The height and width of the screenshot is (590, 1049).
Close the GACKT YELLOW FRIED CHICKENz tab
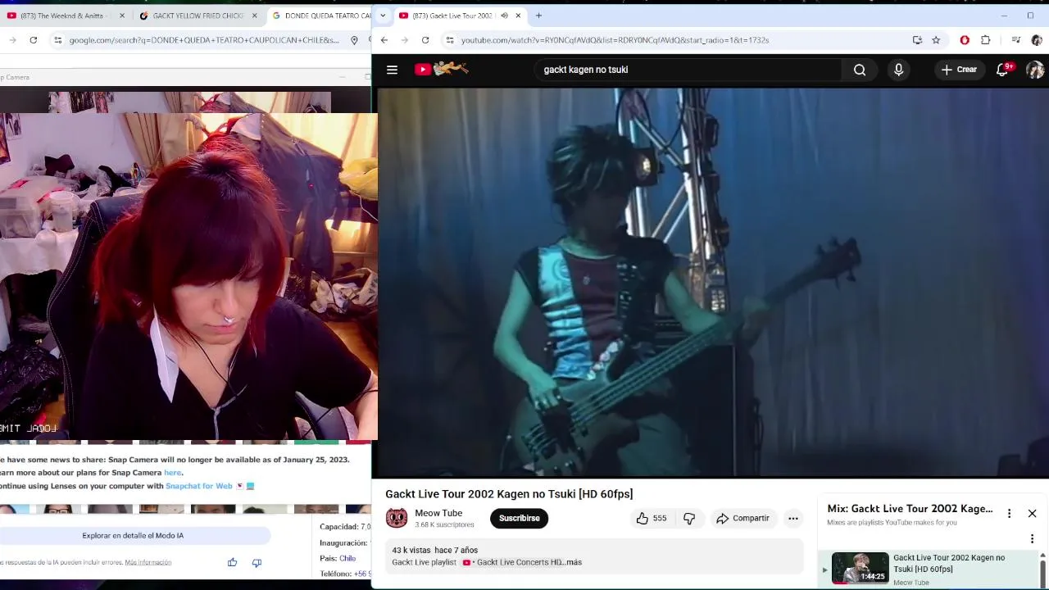[x=254, y=16]
